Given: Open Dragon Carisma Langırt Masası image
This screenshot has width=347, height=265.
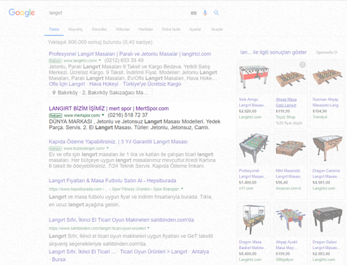Looking at the screenshot, I should pyautogui.click(x=327, y=148).
